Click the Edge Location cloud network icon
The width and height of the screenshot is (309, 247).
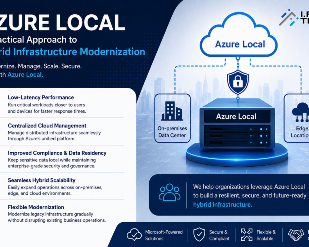[x=301, y=112]
